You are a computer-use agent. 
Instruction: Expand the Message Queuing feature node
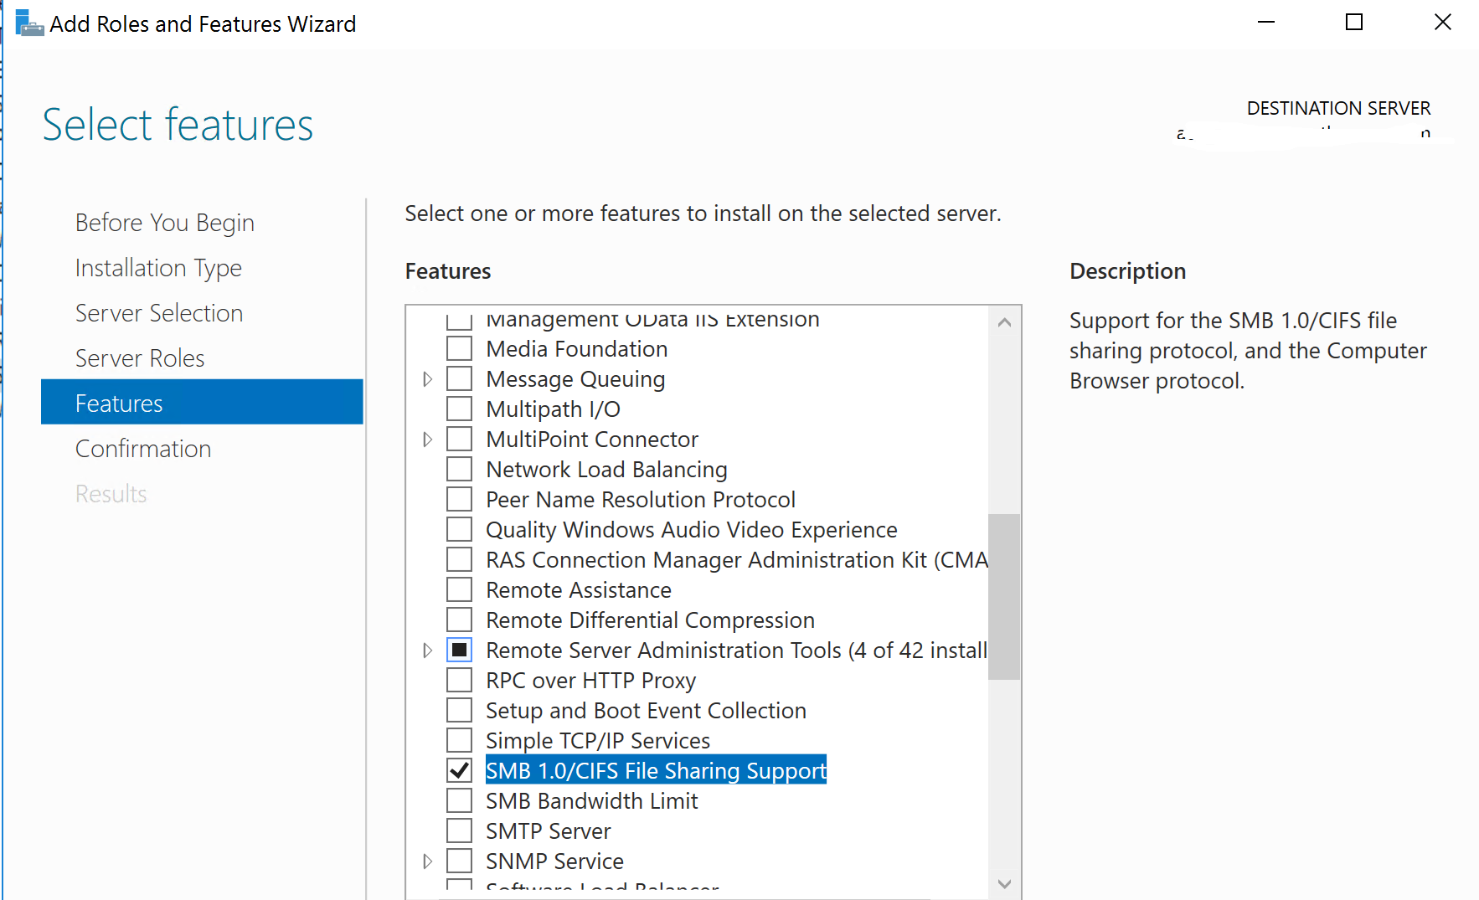(427, 379)
